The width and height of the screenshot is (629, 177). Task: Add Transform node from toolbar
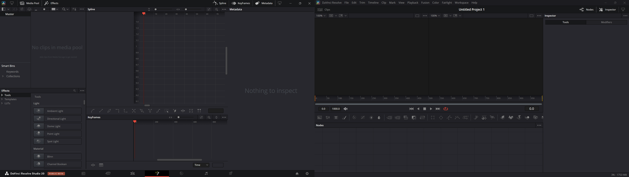click(422, 118)
